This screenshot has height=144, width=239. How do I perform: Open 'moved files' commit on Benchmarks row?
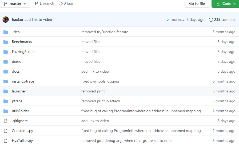[x=91, y=42]
